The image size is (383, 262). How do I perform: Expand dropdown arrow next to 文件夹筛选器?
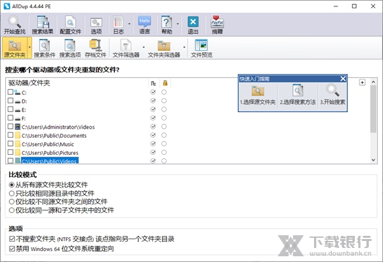tap(184, 47)
